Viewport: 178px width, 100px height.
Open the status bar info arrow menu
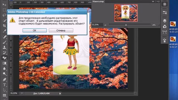[x=60, y=94]
